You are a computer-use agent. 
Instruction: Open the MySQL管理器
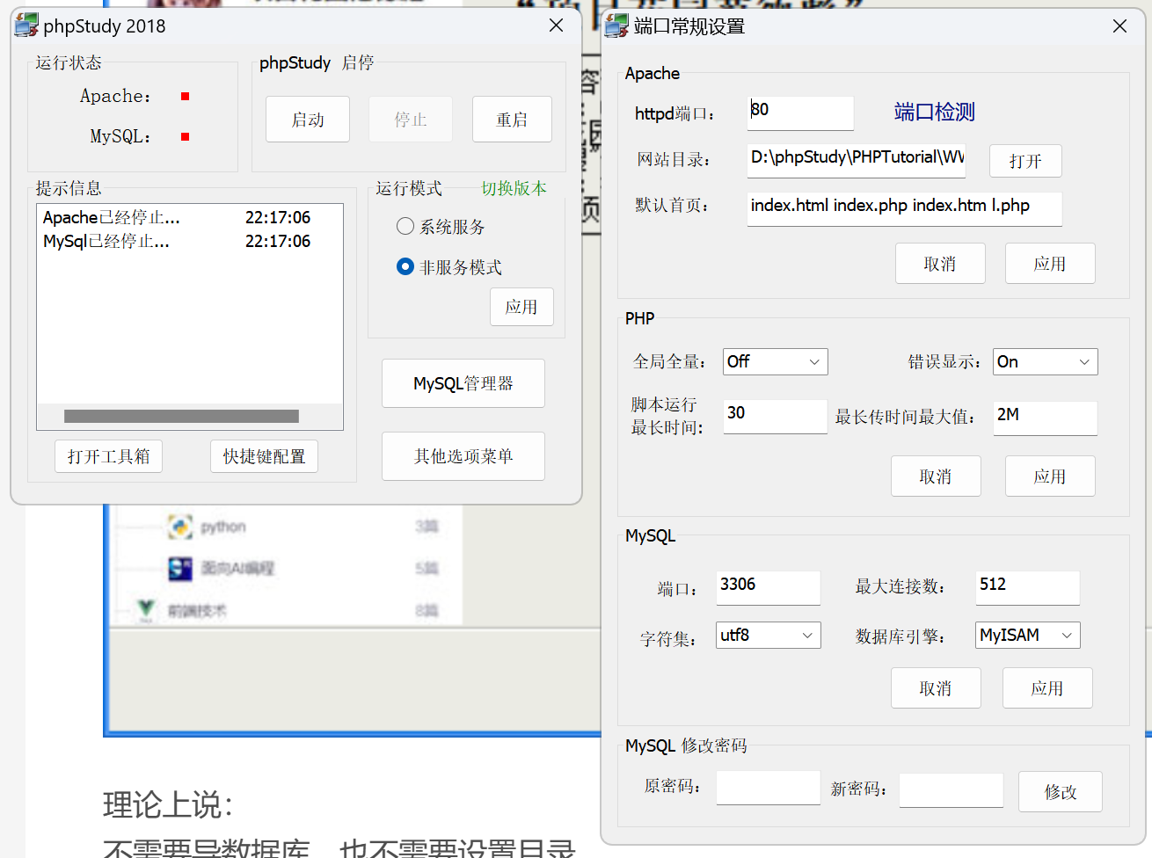[463, 383]
